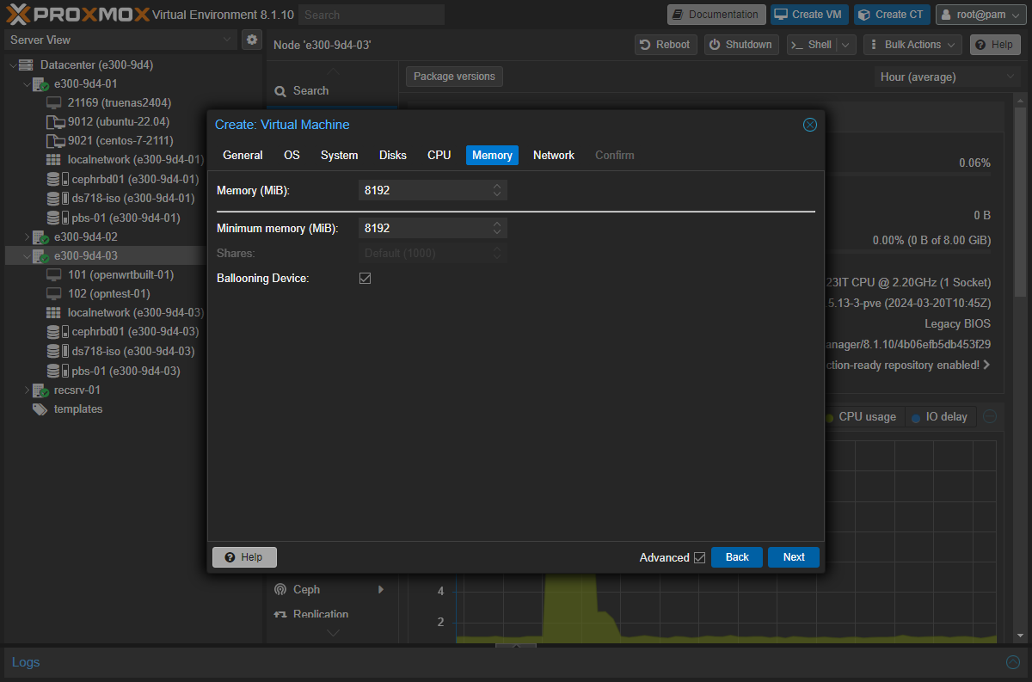1032x682 pixels.
Task: Click cephrbd01 (e300-9d4-01) storage icon
Action: point(57,179)
